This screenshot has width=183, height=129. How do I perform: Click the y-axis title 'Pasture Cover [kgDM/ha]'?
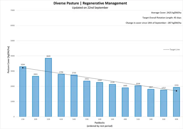tap(8, 60)
